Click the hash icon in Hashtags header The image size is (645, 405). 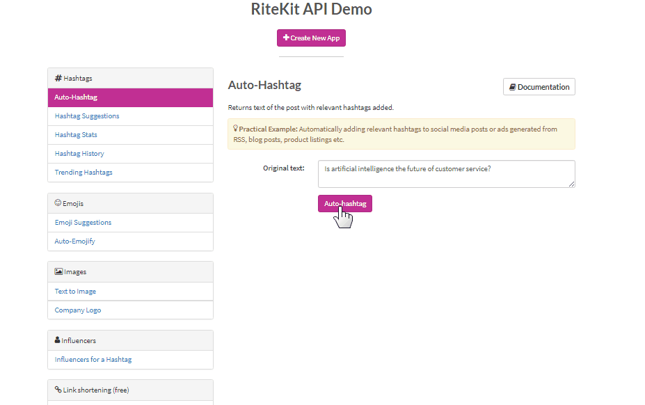58,78
